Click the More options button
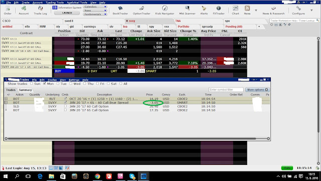 (257, 89)
